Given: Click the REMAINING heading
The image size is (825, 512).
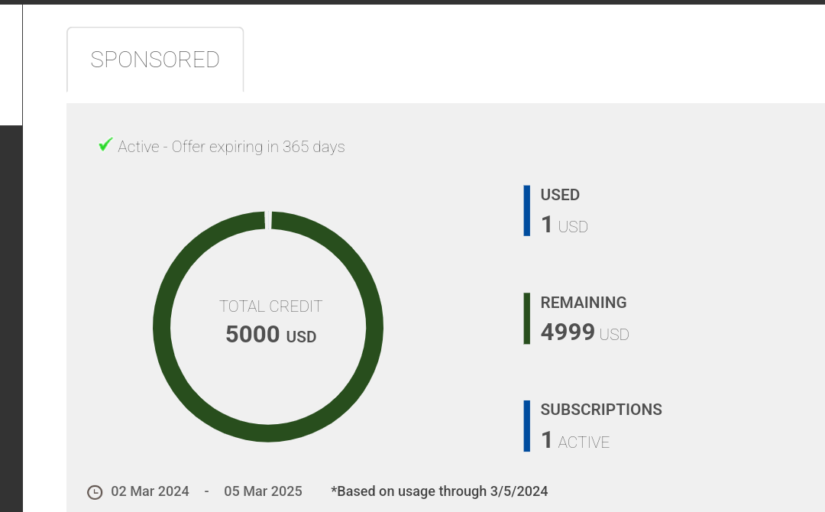Looking at the screenshot, I should (584, 303).
